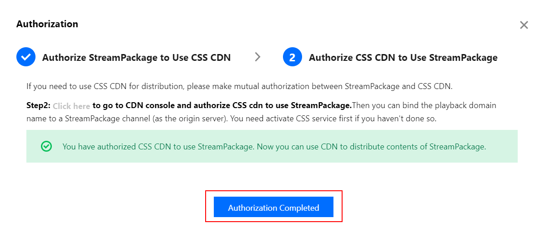Screen dimensions: 545x233
Task: Select 'Authorize CSS CDN to Use StreamPackage' step
Action: 403,58
